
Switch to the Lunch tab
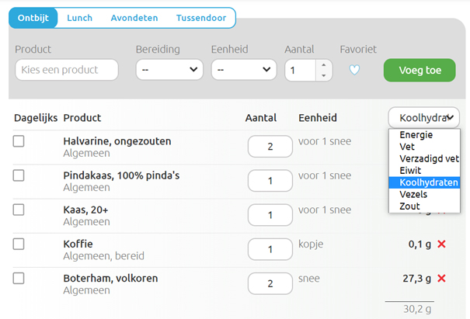pyautogui.click(x=79, y=17)
